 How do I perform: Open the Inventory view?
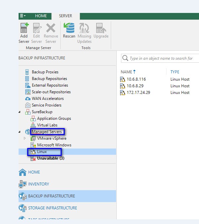pos(38,184)
